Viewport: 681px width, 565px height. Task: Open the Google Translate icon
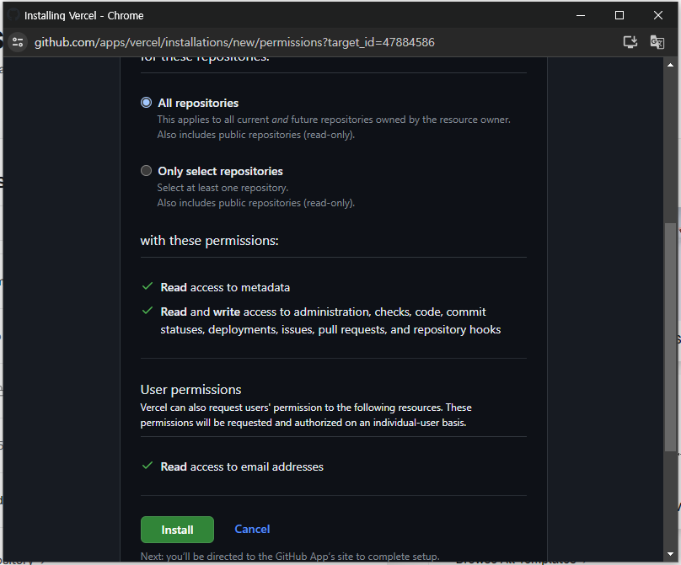tap(657, 42)
